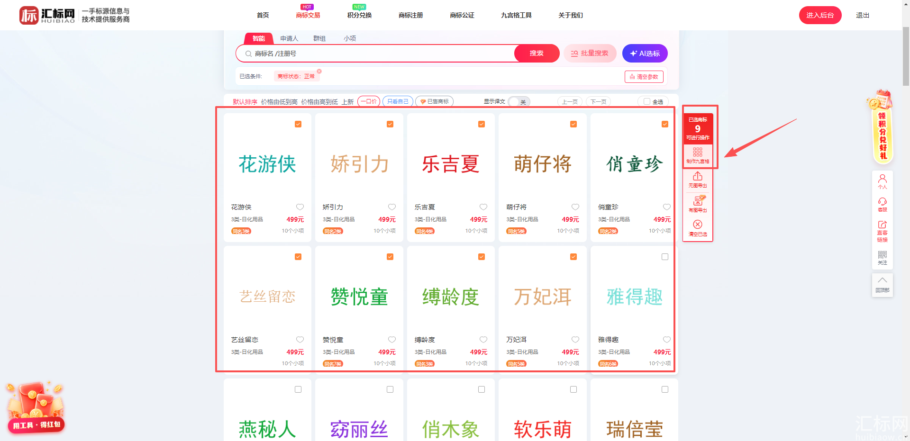Click the 回顶部 back-to-top arrow
Image resolution: width=910 pixels, height=441 pixels.
(x=882, y=280)
